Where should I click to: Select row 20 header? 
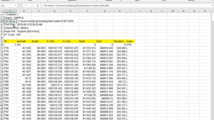(x=2, y=78)
